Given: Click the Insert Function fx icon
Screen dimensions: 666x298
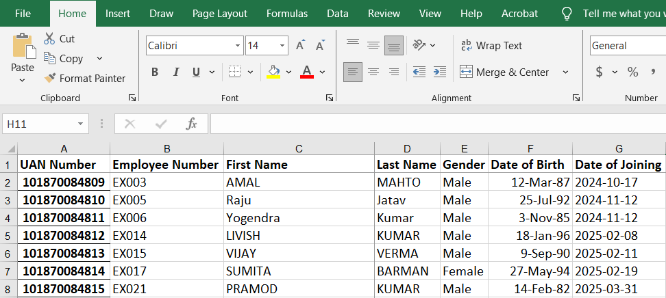Looking at the screenshot, I should click(x=192, y=124).
